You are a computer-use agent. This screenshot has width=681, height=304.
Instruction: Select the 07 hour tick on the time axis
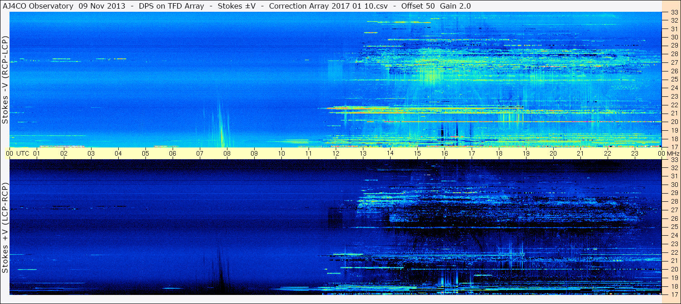click(x=200, y=153)
